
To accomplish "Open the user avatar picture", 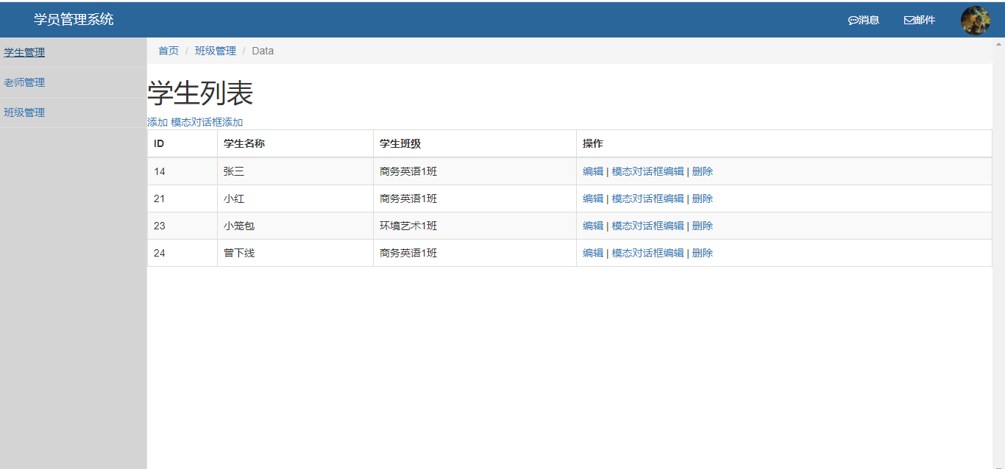I will point(976,20).
